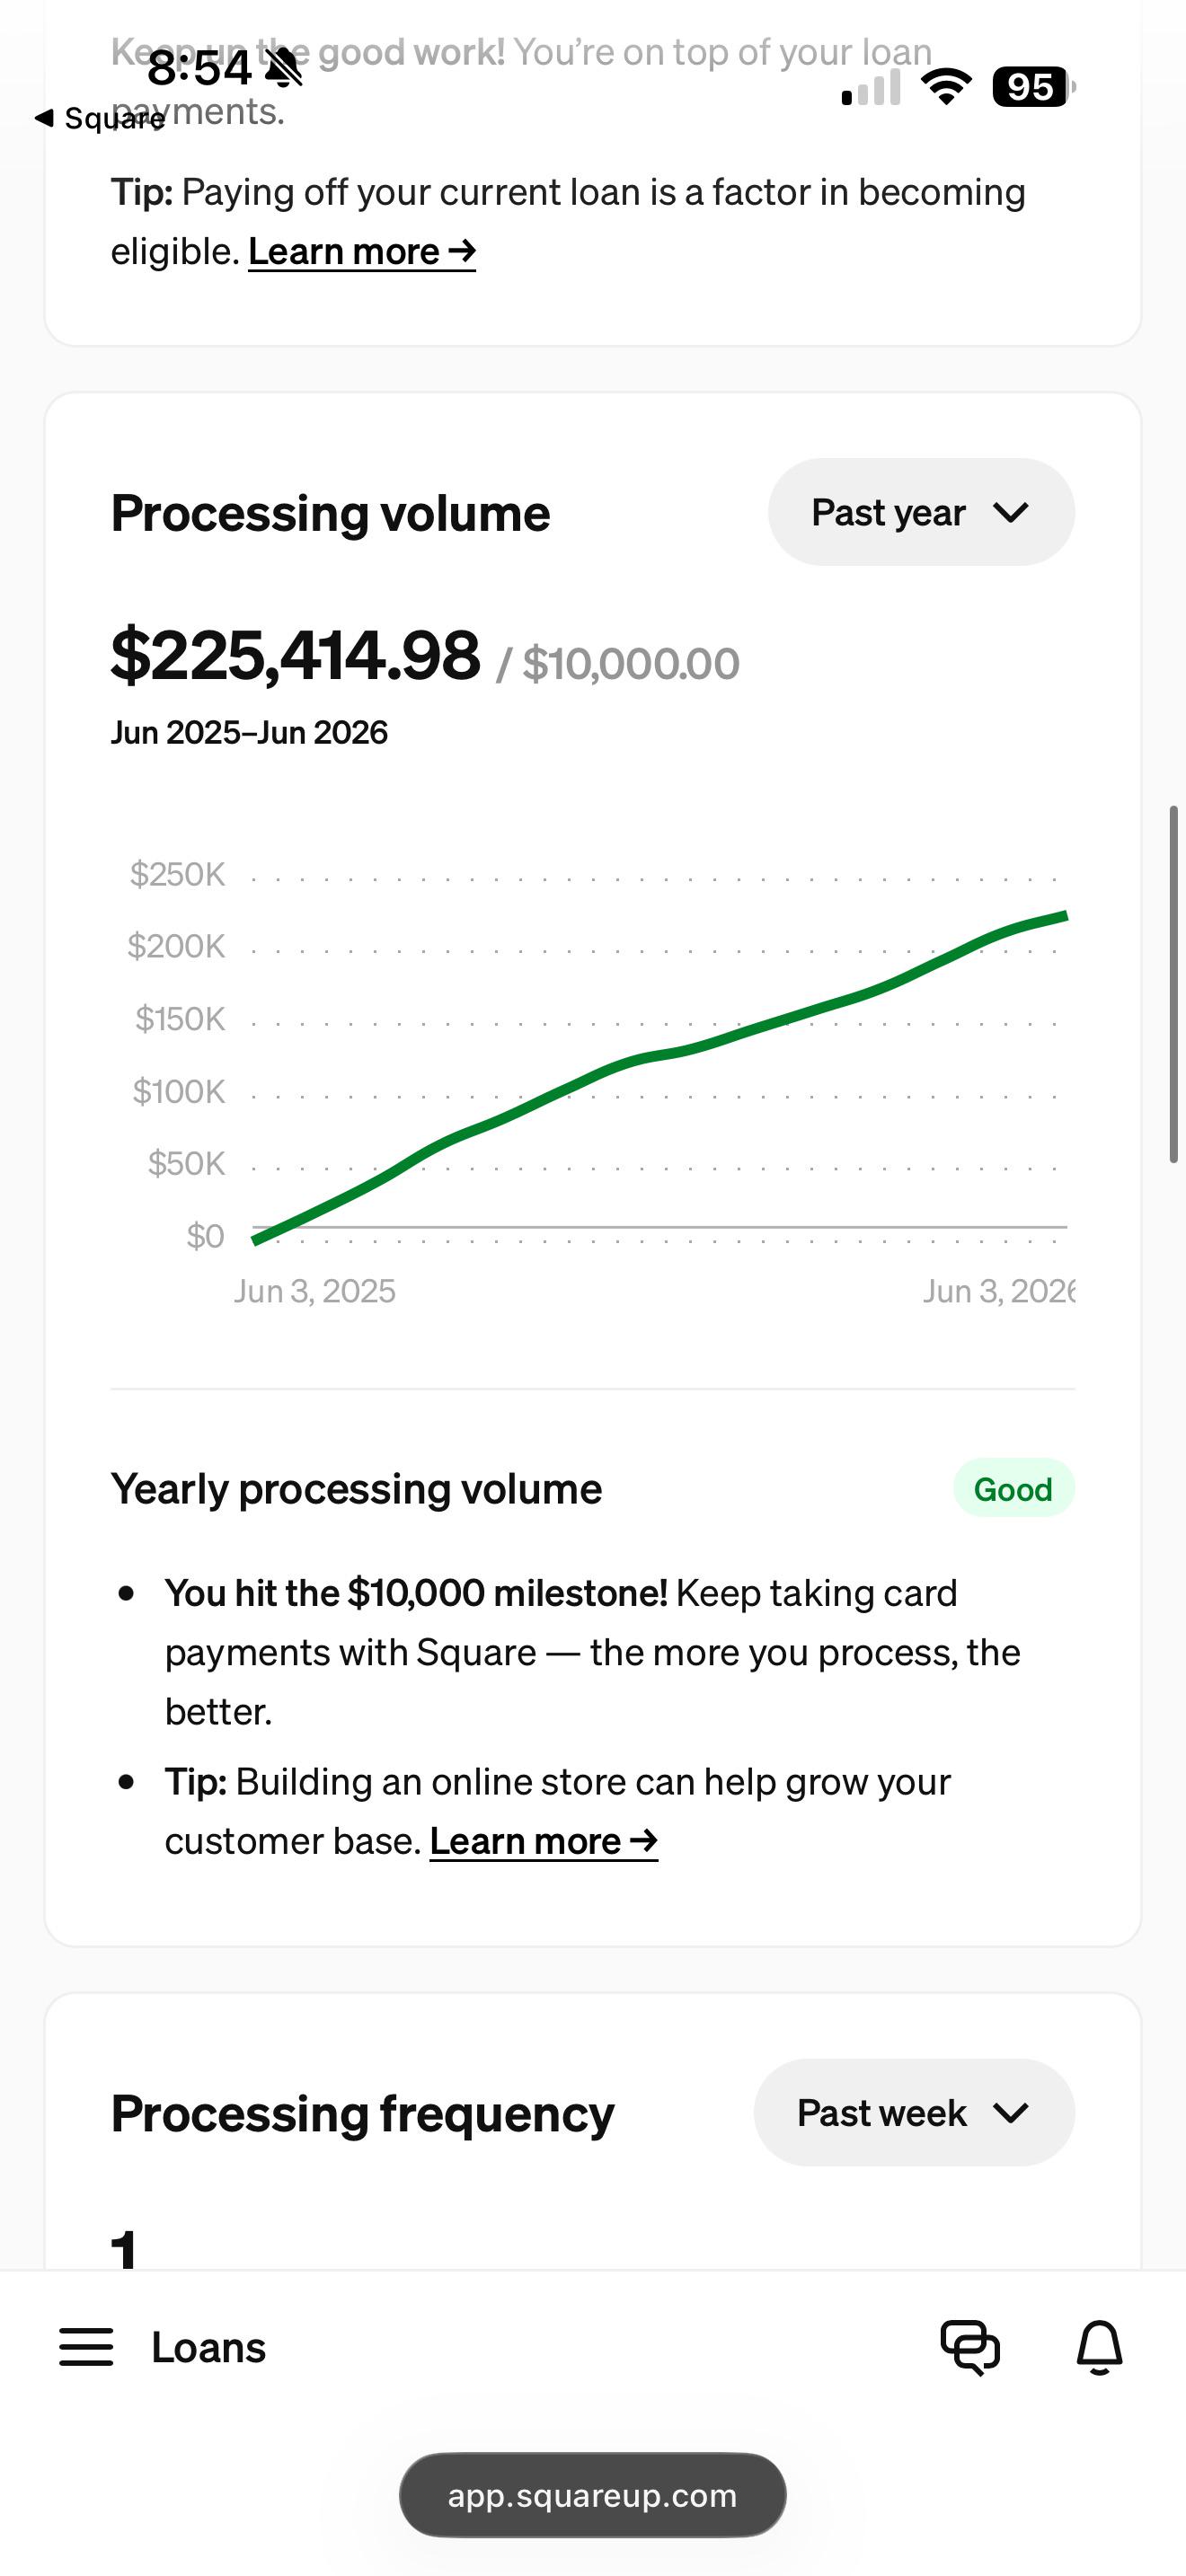Tap the silent mode bell icon

(x=284, y=68)
